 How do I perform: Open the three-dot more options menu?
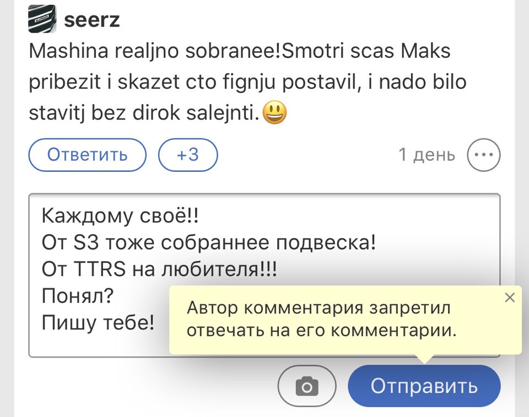pyautogui.click(x=483, y=155)
